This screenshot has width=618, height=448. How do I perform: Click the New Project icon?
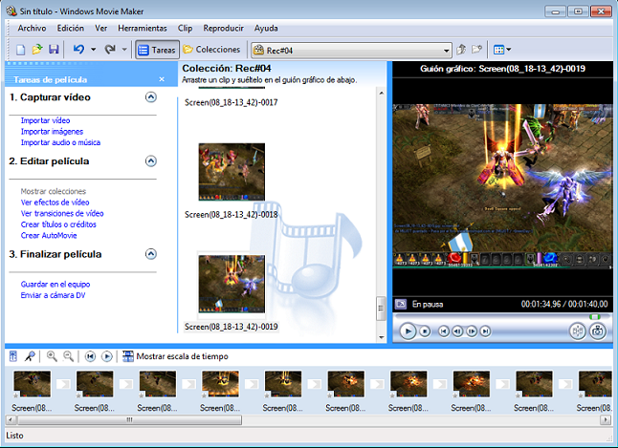(x=20, y=50)
